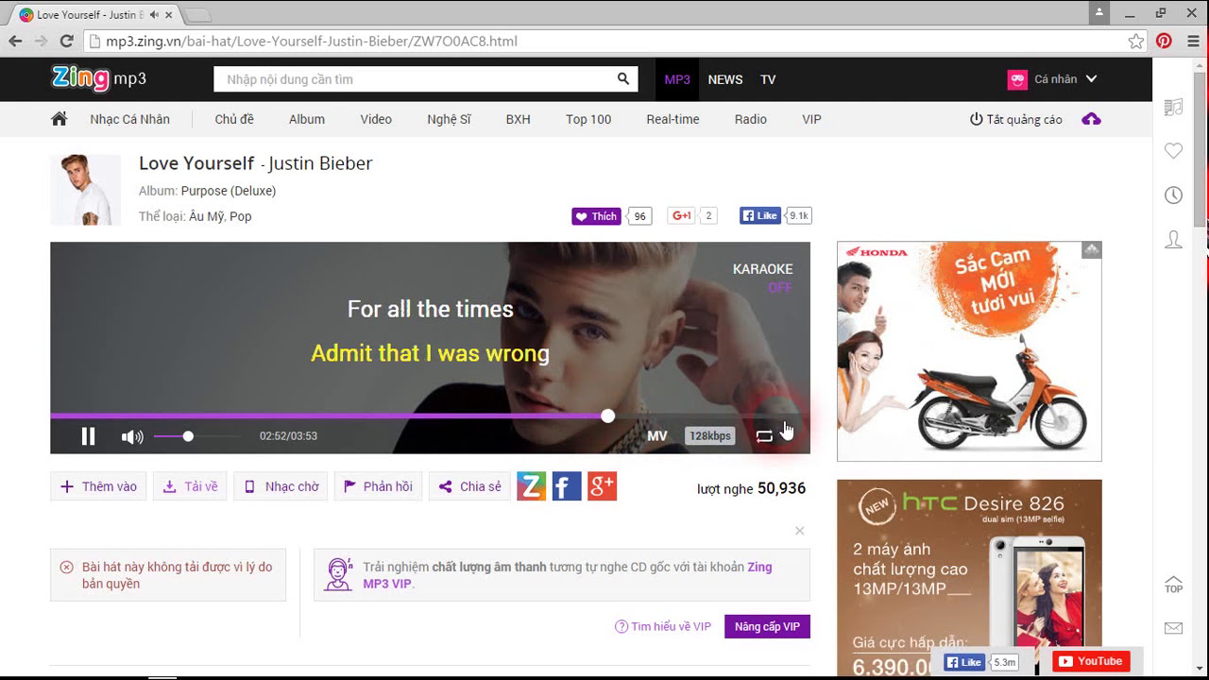The width and height of the screenshot is (1209, 680).
Task: Open sidebar playlist book icon
Action: coord(1173,108)
